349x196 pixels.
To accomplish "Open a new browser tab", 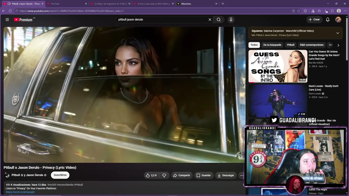I will point(223,4).
